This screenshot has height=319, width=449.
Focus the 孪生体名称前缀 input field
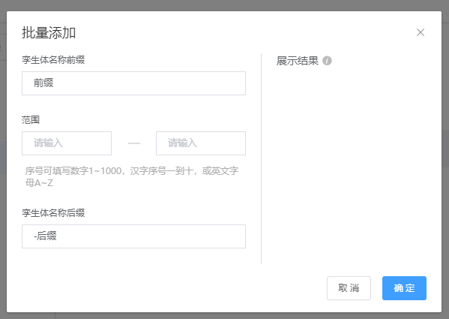(x=133, y=83)
